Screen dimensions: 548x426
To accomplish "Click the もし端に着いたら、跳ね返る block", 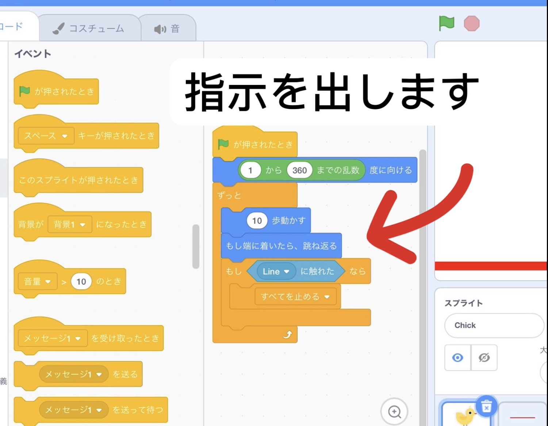I will click(x=281, y=246).
